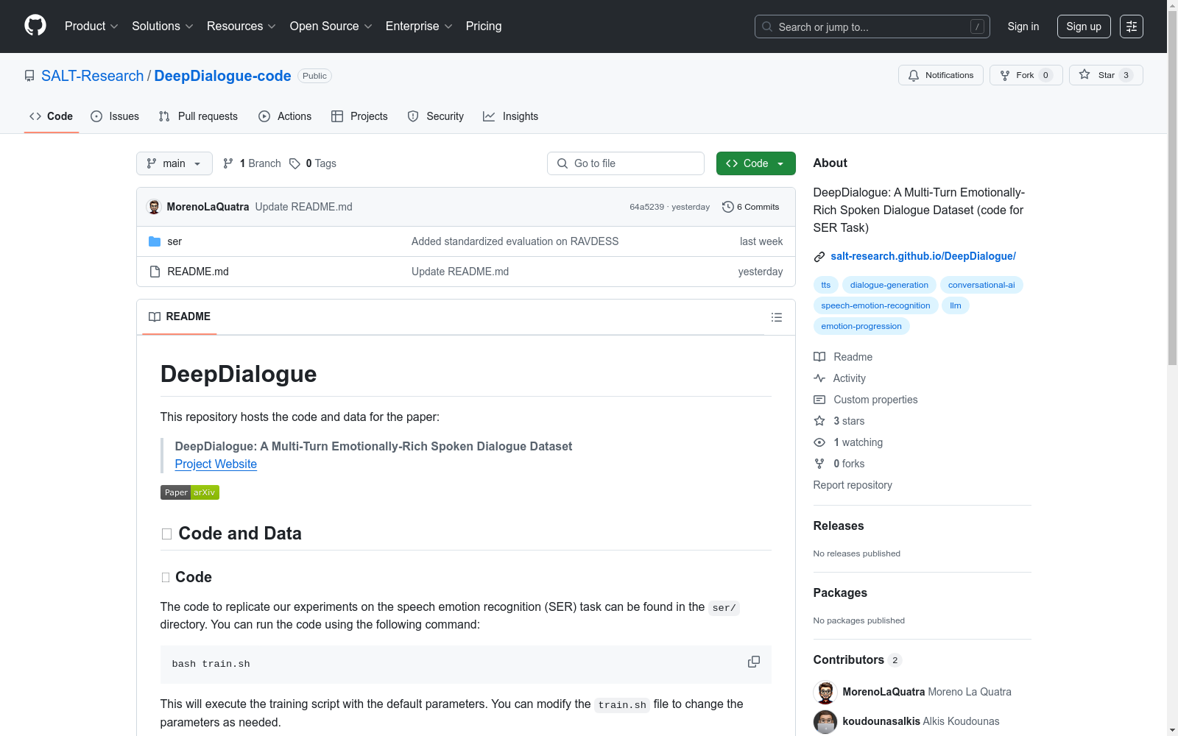This screenshot has height=736, width=1178.
Task: Switch to the Actions tab
Action: click(x=285, y=116)
